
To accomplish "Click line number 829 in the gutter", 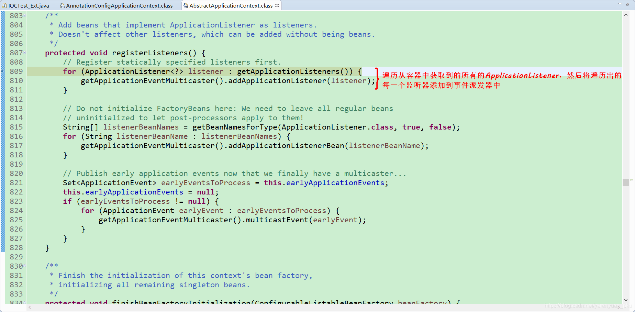I will (x=16, y=257).
